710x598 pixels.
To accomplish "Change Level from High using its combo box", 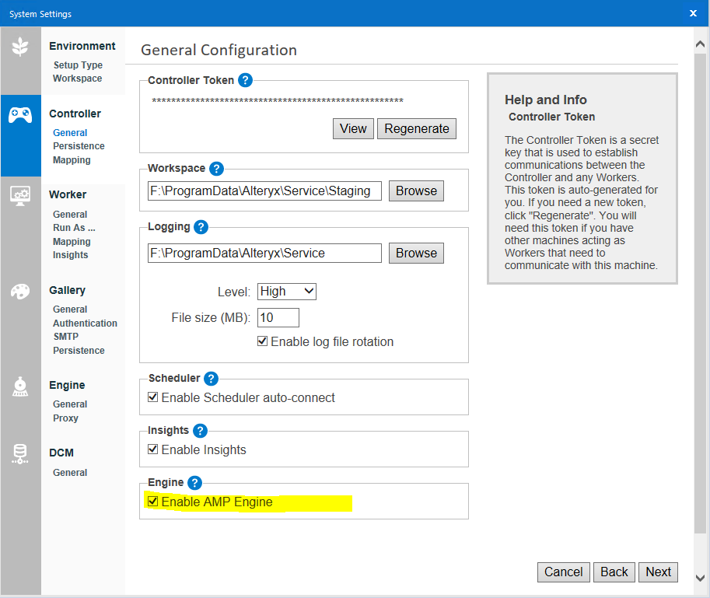I will 286,291.
